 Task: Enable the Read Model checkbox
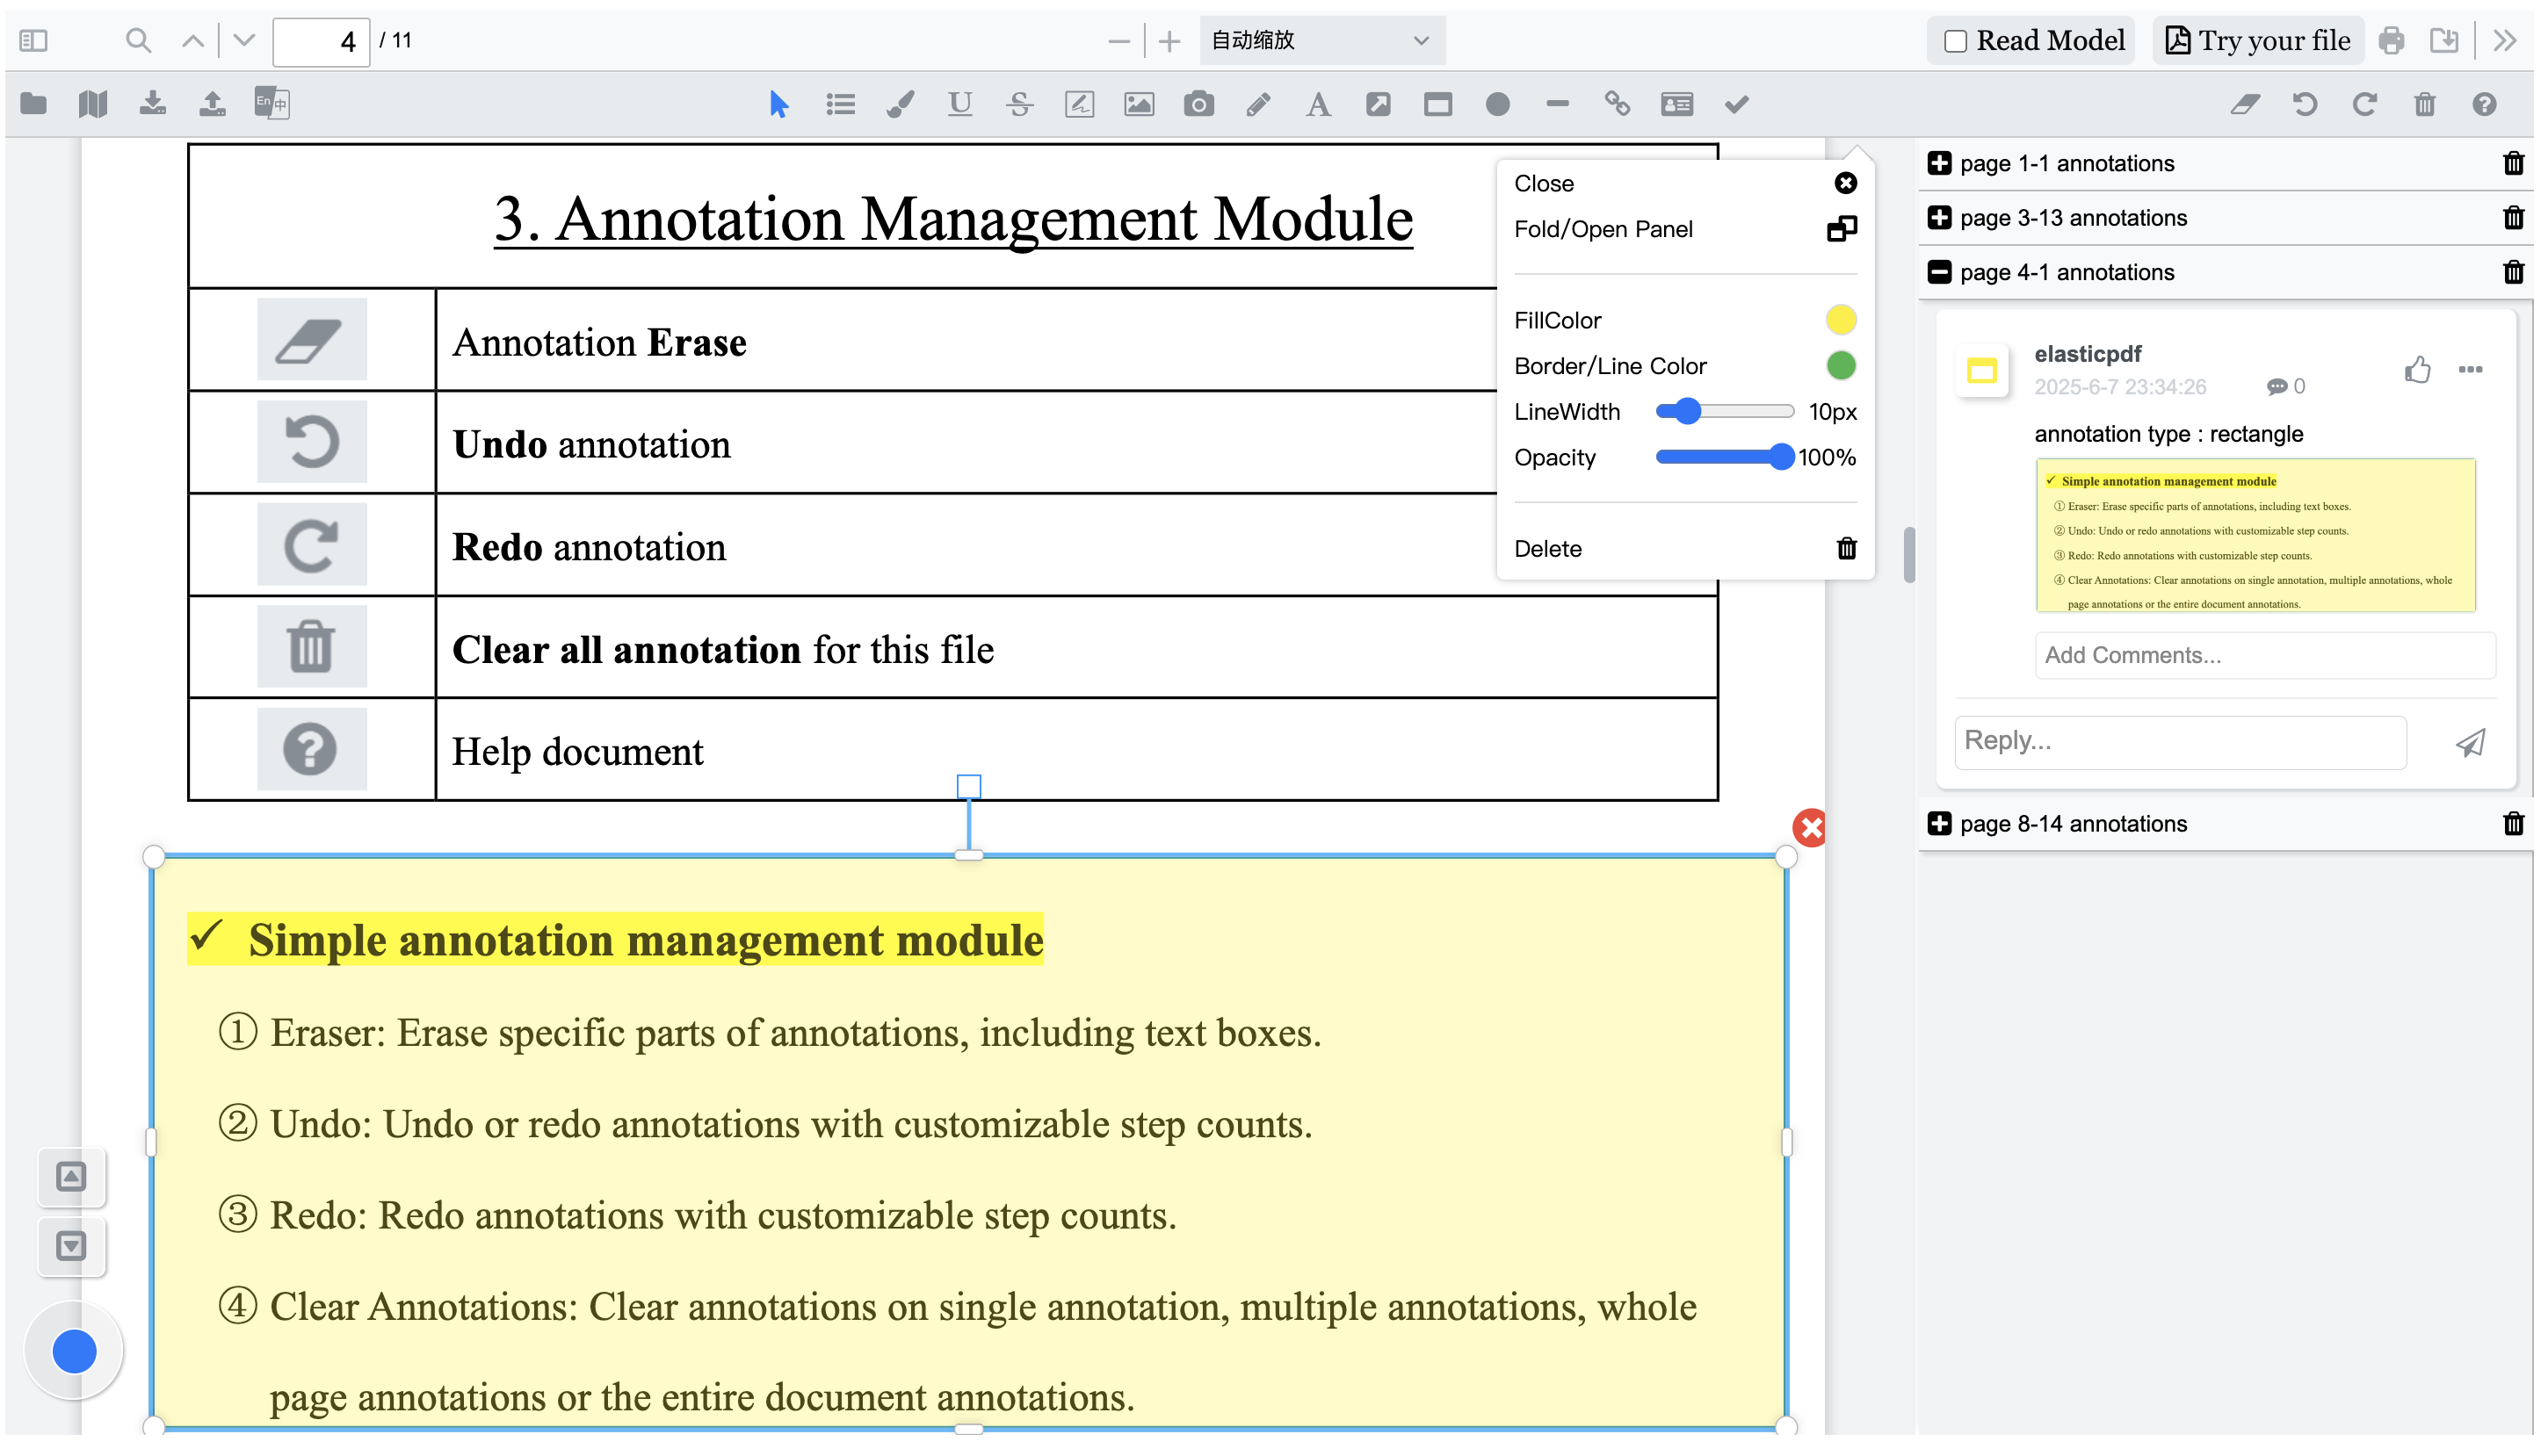click(1955, 40)
